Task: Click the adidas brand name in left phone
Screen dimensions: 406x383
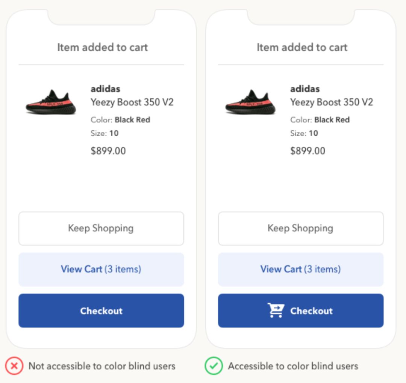Action: (105, 89)
